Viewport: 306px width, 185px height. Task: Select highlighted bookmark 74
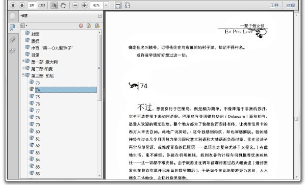point(66,90)
